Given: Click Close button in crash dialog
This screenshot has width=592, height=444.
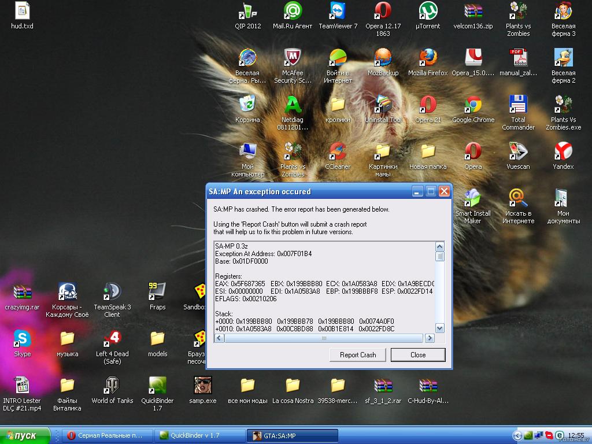Looking at the screenshot, I should tap(418, 355).
